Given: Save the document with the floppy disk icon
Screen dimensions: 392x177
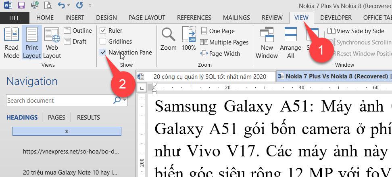Looking at the screenshot, I should point(21,5).
